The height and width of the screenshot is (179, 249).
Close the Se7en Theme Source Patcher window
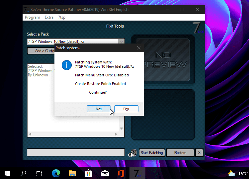(198, 10)
